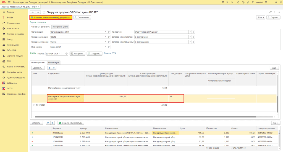The image size is (283, 152).
Task: Open the Файлы link
Action: 33,53
